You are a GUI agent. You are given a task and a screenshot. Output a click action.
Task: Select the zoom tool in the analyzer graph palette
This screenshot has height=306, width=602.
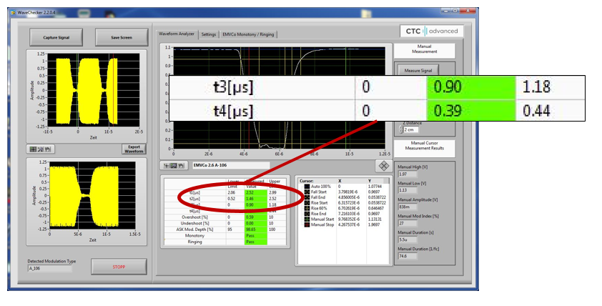point(174,166)
